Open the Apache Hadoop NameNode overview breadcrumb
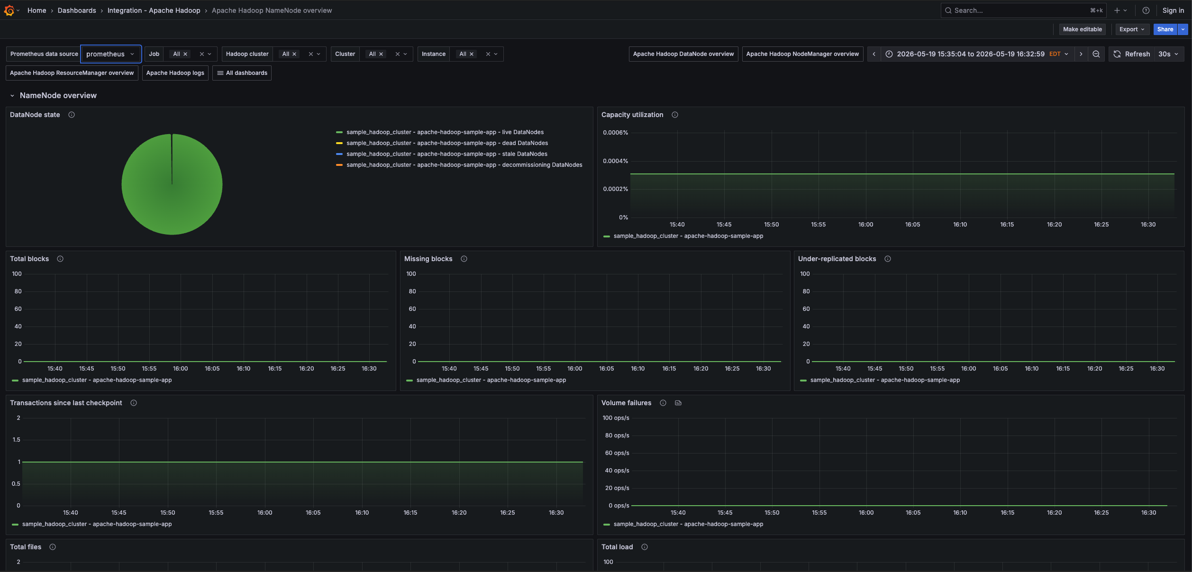Screen dimensions: 1192x572 click(x=272, y=10)
